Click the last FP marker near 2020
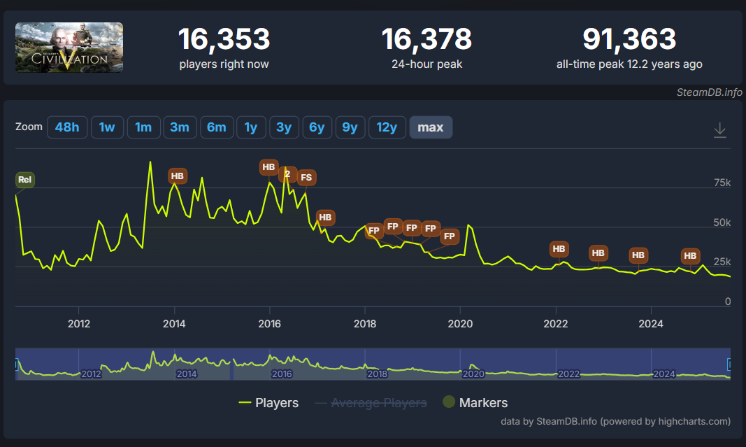 [x=449, y=236]
